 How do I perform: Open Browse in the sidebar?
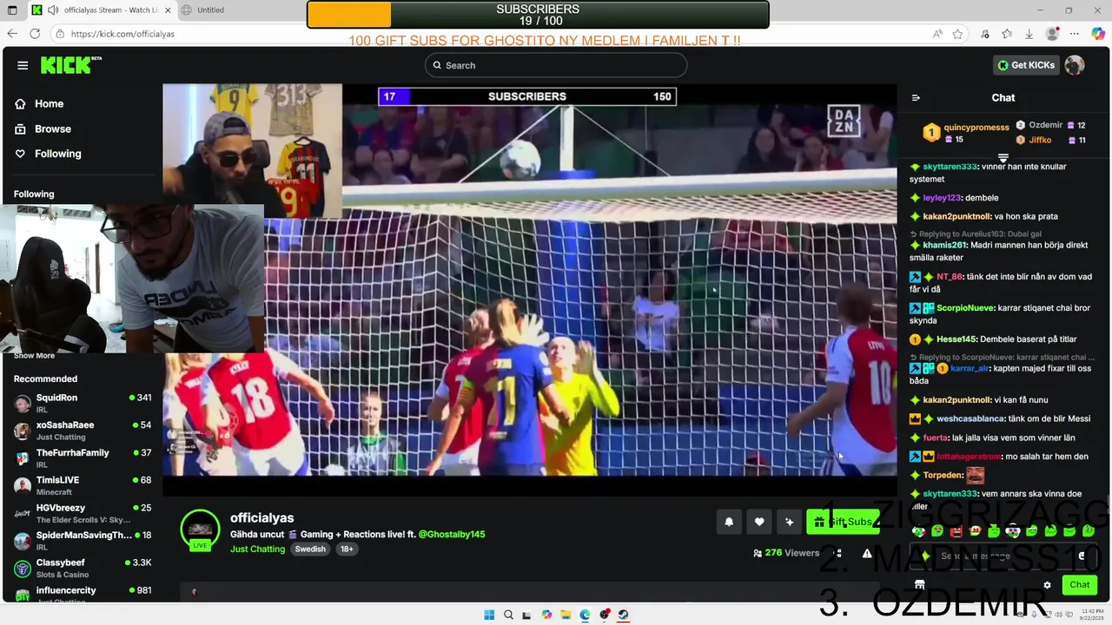[x=43, y=128]
